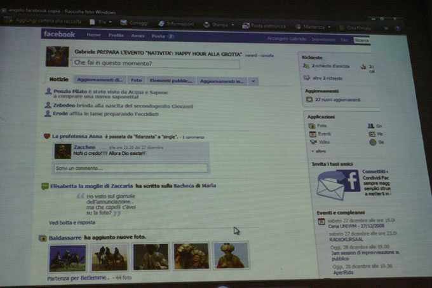Switch to the Foto feed tab
This screenshot has height=288, width=432.
pos(136,81)
